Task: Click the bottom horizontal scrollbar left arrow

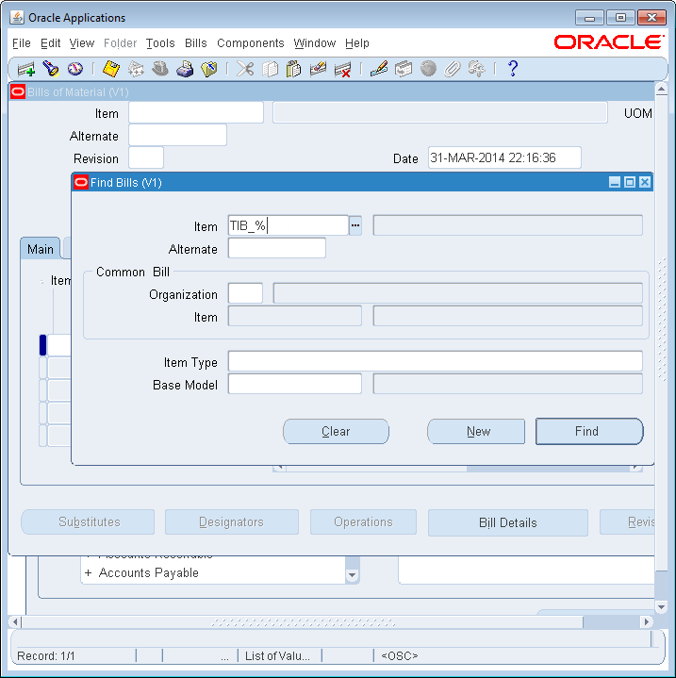Action: click(15, 621)
